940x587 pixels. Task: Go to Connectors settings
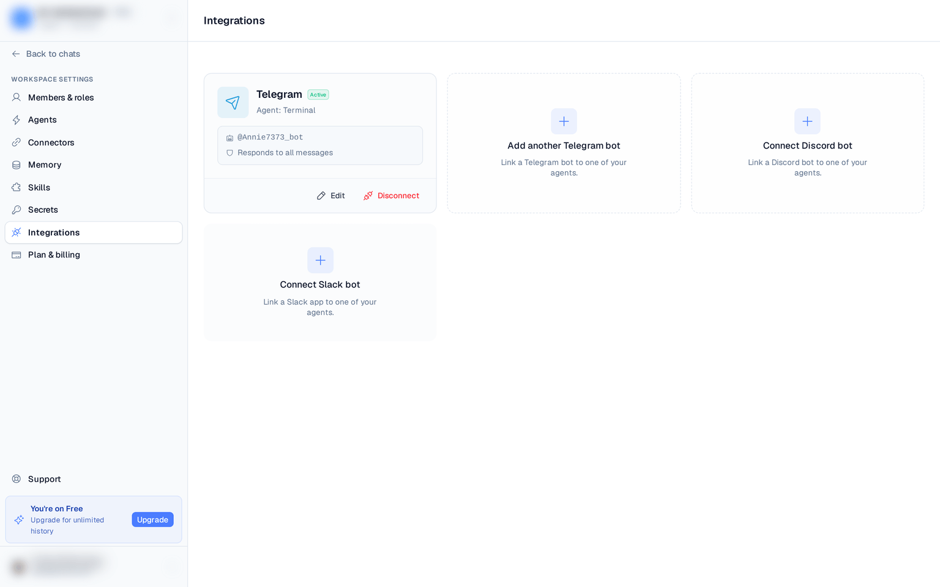94,142
